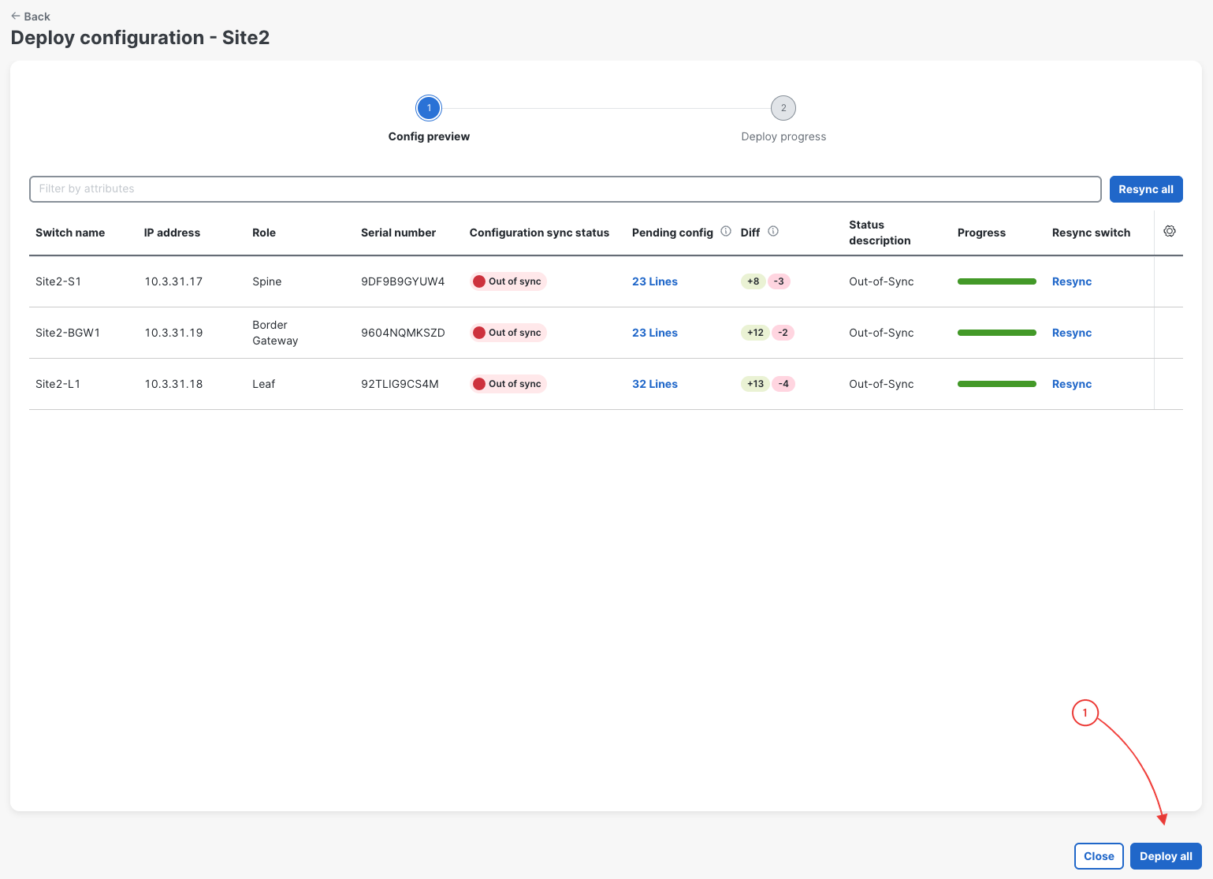Open 23 Lines pending config for Site2-S1
This screenshot has width=1213, height=879.
pyautogui.click(x=655, y=281)
